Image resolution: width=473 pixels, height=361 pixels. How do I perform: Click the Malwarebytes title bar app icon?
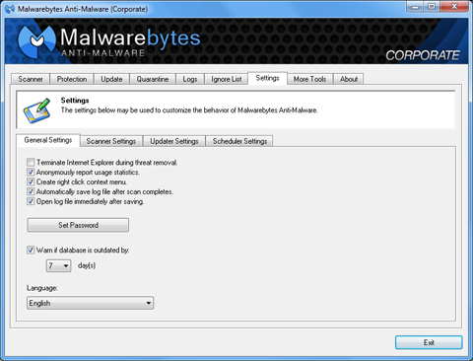[x=10, y=9]
